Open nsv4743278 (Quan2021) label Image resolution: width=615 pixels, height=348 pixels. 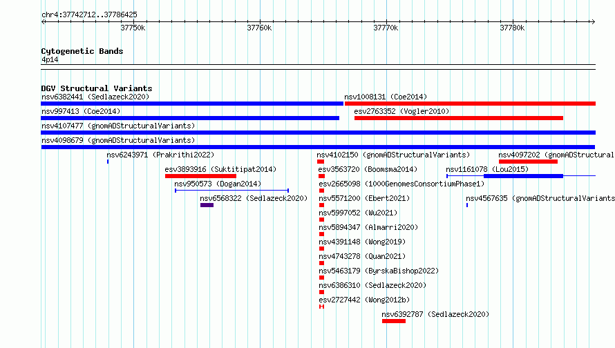pyautogui.click(x=362, y=256)
